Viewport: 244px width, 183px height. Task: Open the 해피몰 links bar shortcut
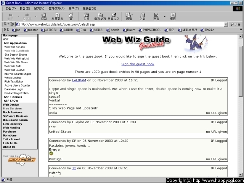(66, 30)
